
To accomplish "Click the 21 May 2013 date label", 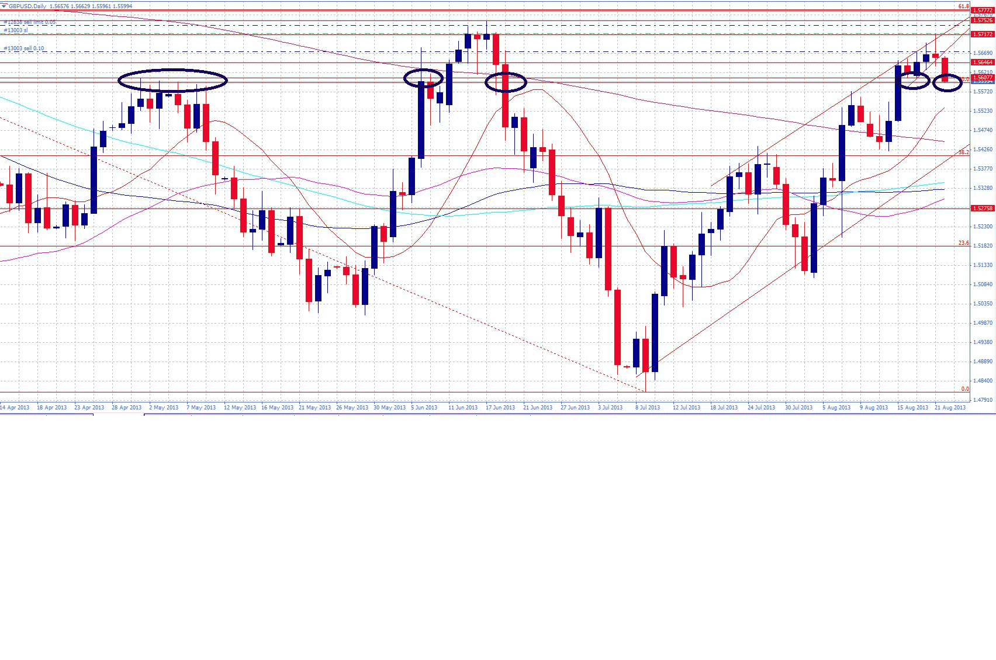I will pyautogui.click(x=315, y=407).
